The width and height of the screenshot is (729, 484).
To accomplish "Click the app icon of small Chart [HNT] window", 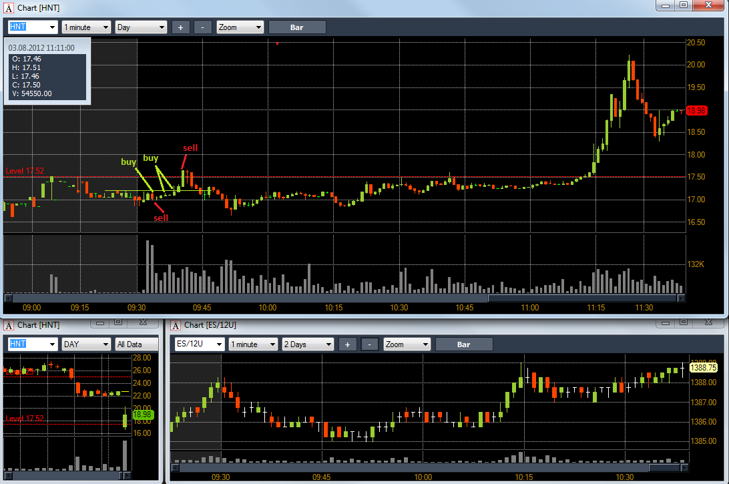I will (x=9, y=325).
